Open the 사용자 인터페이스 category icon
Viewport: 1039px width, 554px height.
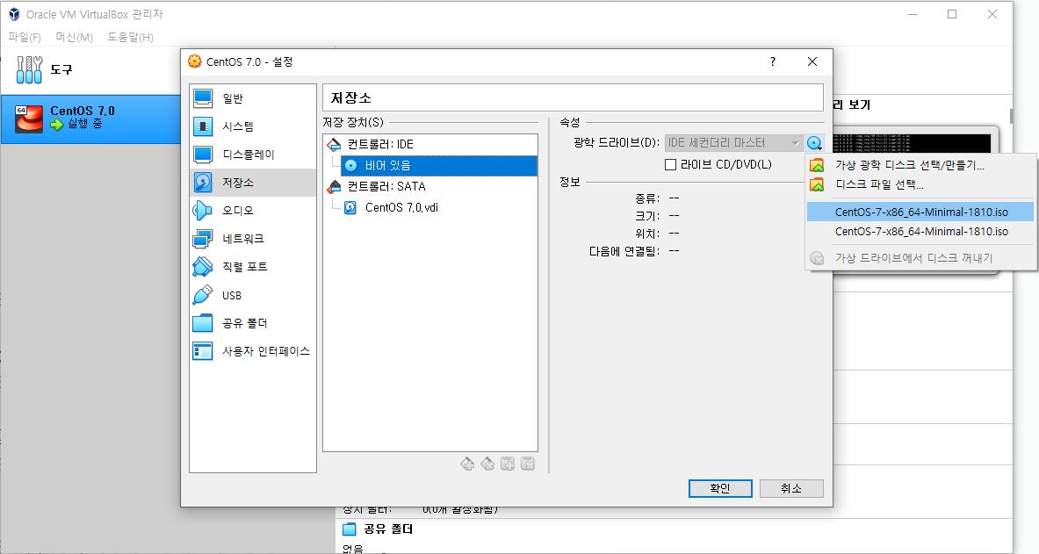203,350
